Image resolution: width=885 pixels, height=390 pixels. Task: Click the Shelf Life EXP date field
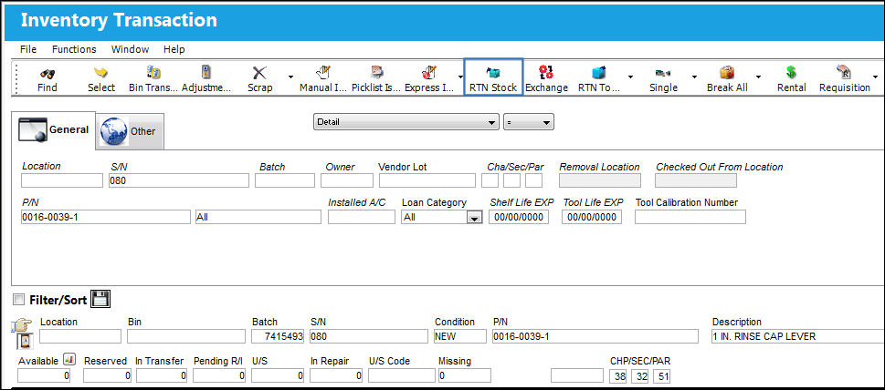click(519, 217)
